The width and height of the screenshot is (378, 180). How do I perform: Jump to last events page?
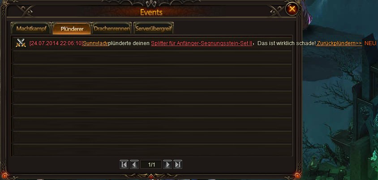tap(178, 165)
